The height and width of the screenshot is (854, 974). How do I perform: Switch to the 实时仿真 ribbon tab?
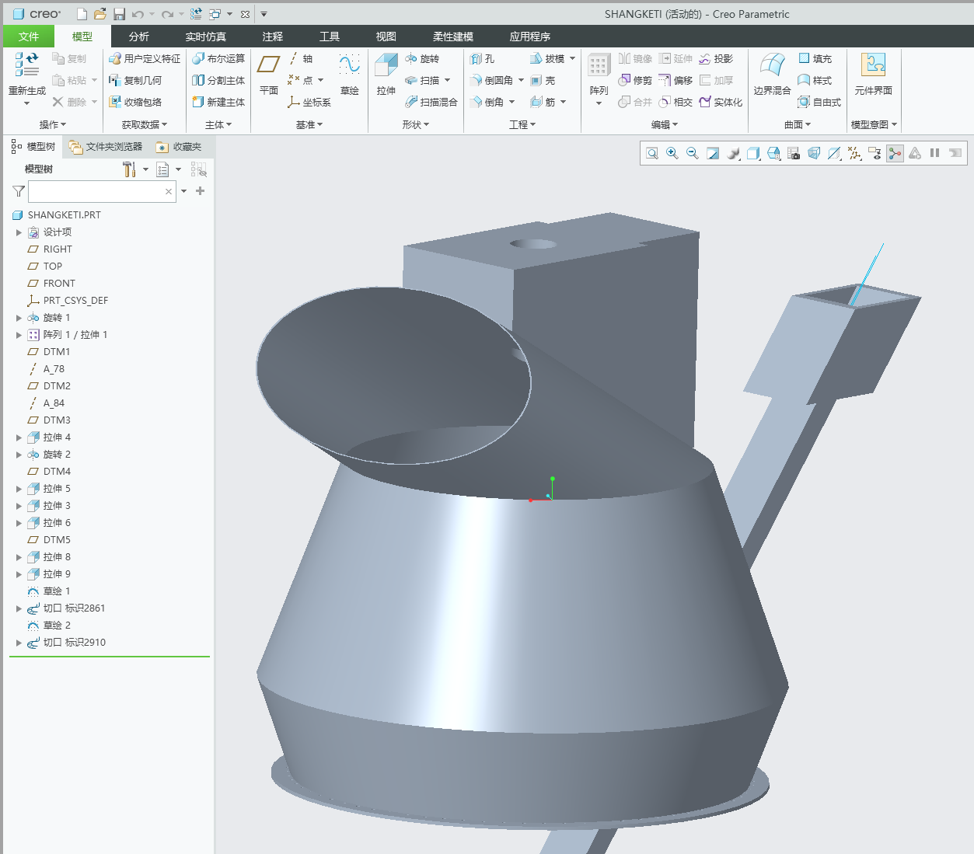pos(206,37)
